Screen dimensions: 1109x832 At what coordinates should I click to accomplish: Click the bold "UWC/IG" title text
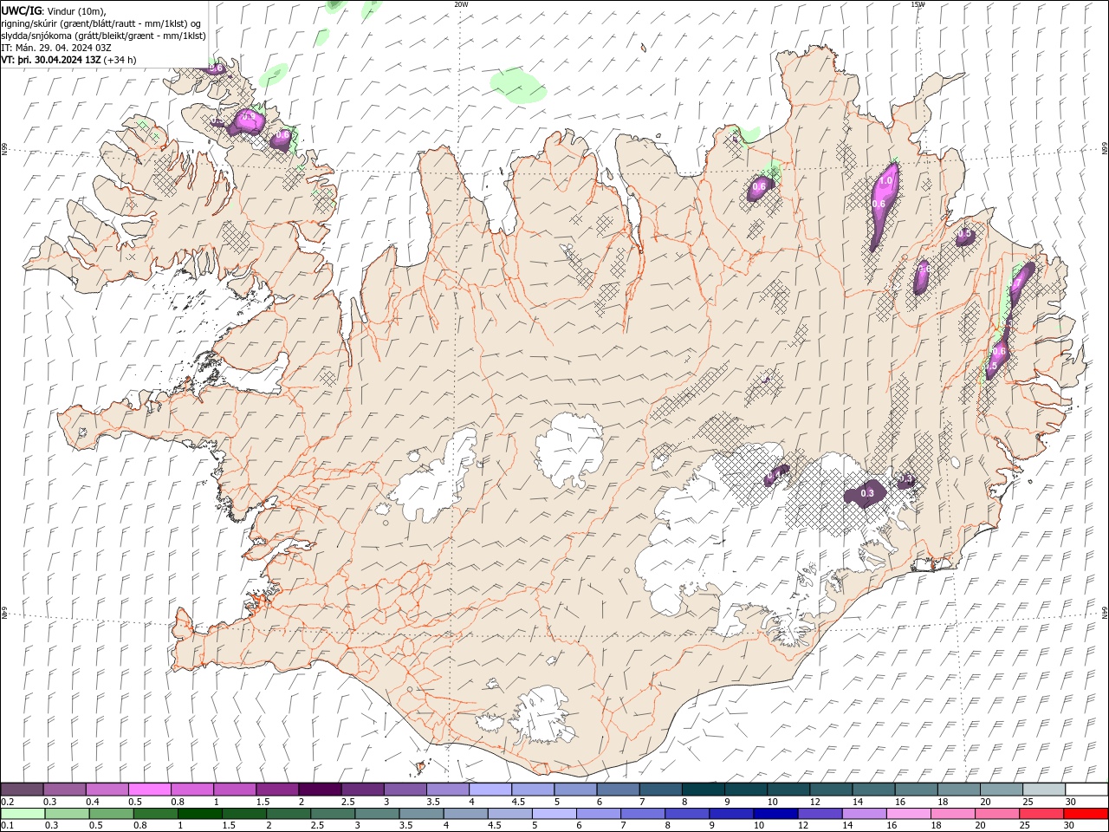[21, 10]
